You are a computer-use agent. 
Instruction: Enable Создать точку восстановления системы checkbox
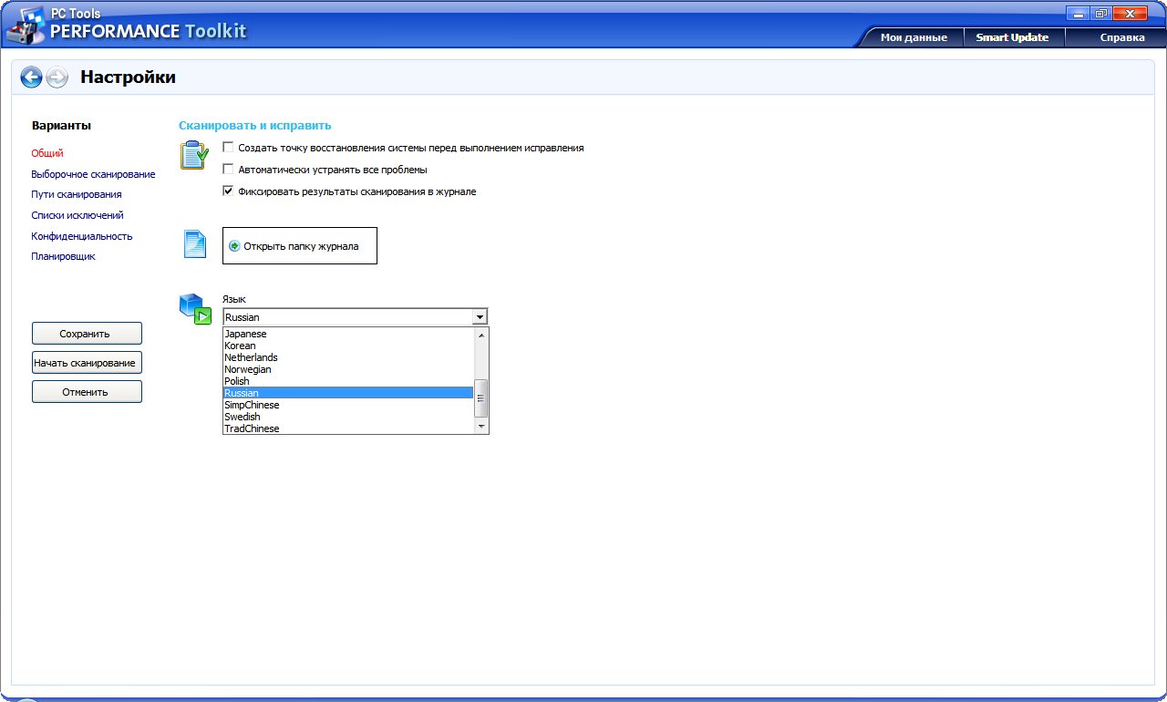point(229,147)
